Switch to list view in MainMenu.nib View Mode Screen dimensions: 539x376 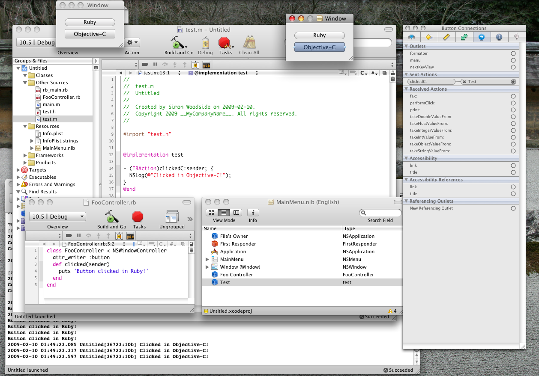coord(224,213)
